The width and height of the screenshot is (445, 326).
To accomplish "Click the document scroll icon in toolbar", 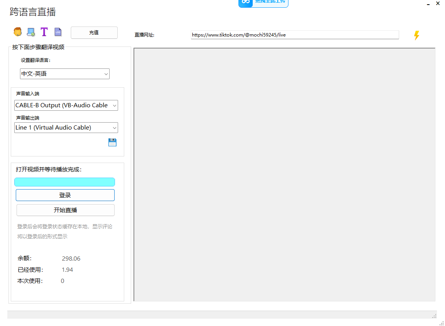I will tap(31, 32).
